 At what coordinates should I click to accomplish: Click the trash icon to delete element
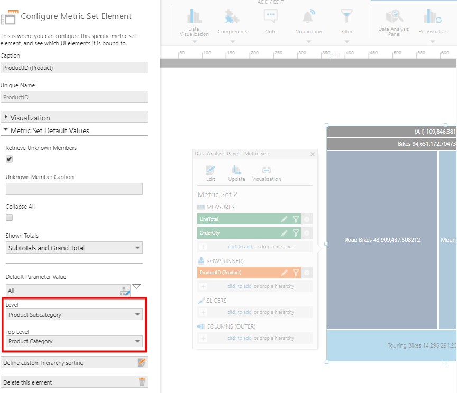(142, 382)
